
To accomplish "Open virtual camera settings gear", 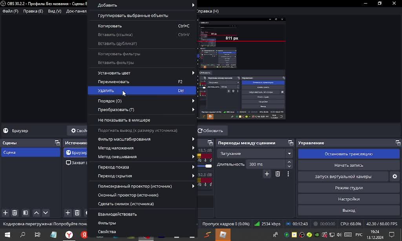I will pyautogui.click(x=395, y=176).
